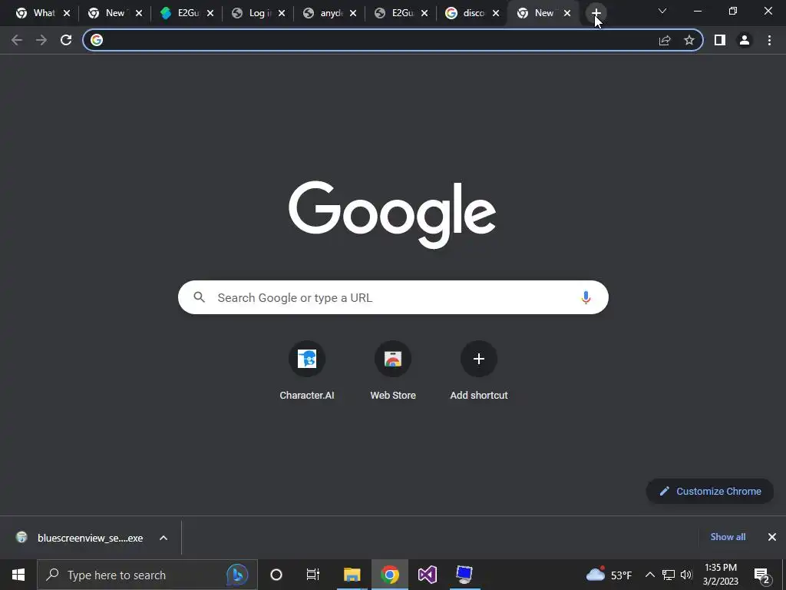The height and width of the screenshot is (590, 786).
Task: Open the Chrome profile menu
Action: (745, 40)
